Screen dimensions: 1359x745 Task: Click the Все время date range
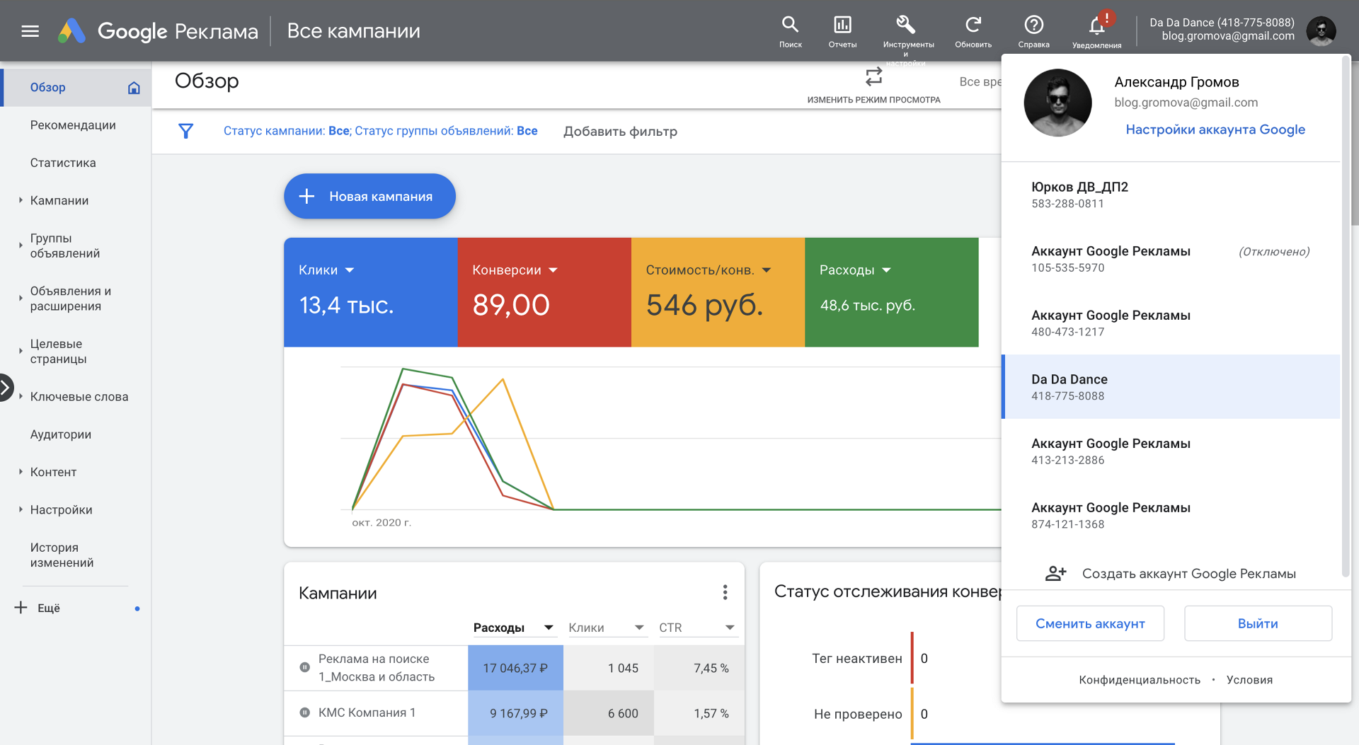pyautogui.click(x=980, y=82)
